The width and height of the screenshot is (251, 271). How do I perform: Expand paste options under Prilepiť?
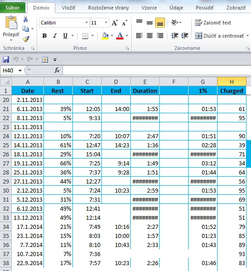(11, 40)
